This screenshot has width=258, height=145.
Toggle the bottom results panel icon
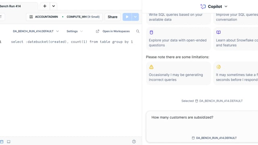[x=8, y=142]
